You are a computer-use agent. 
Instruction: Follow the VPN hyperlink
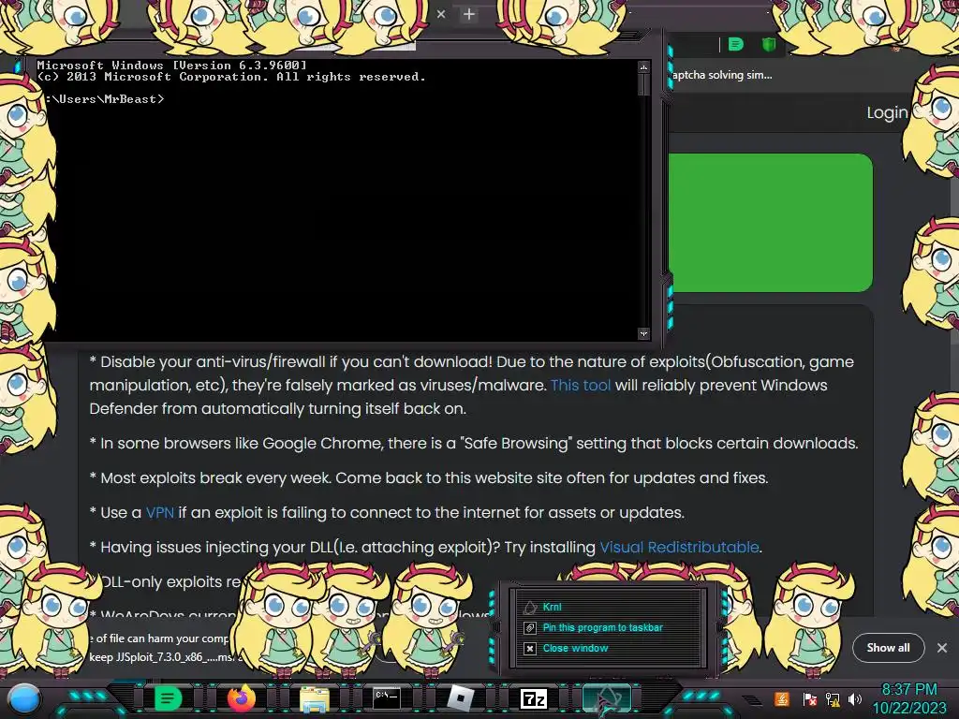(159, 512)
